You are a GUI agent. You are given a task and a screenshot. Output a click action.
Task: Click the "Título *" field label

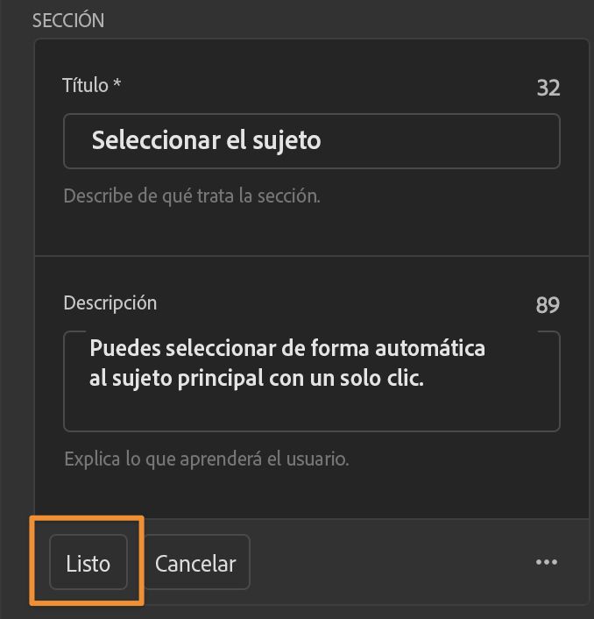pyautogui.click(x=86, y=85)
